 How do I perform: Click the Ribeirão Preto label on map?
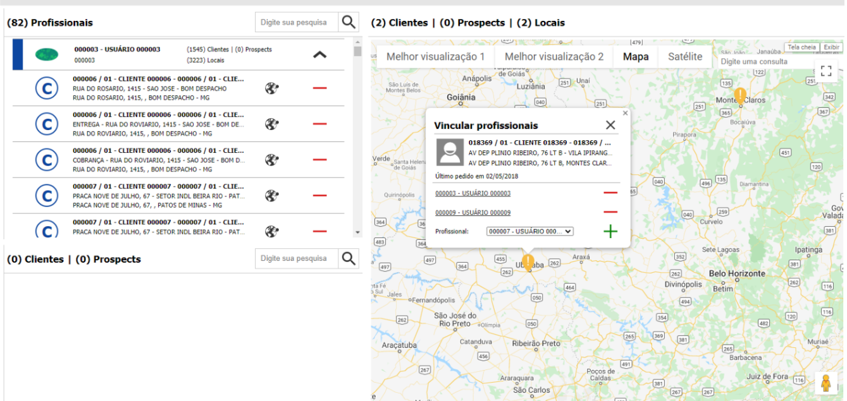536,344
